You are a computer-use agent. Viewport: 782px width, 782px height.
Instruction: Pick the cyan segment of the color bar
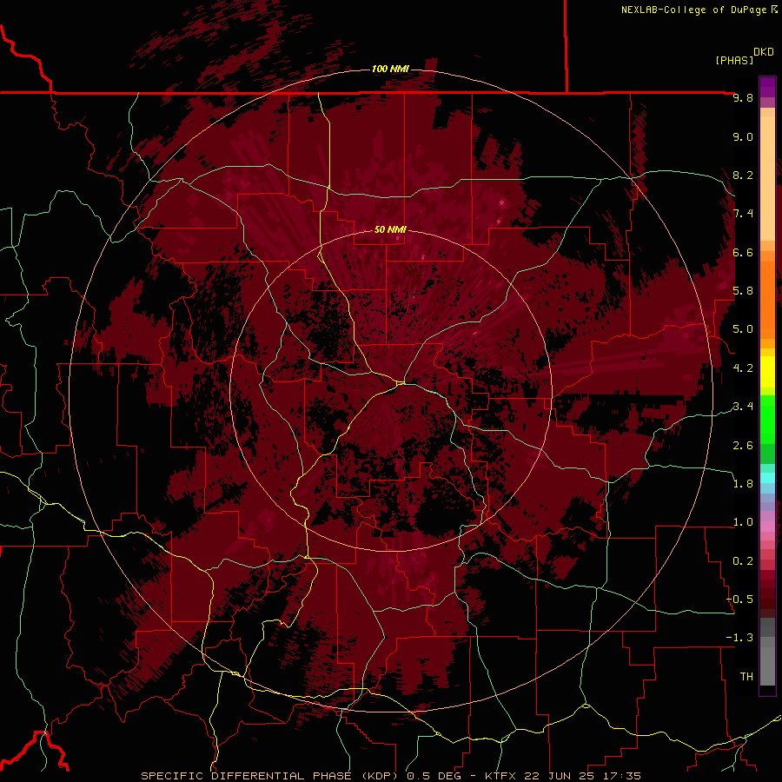(x=767, y=478)
